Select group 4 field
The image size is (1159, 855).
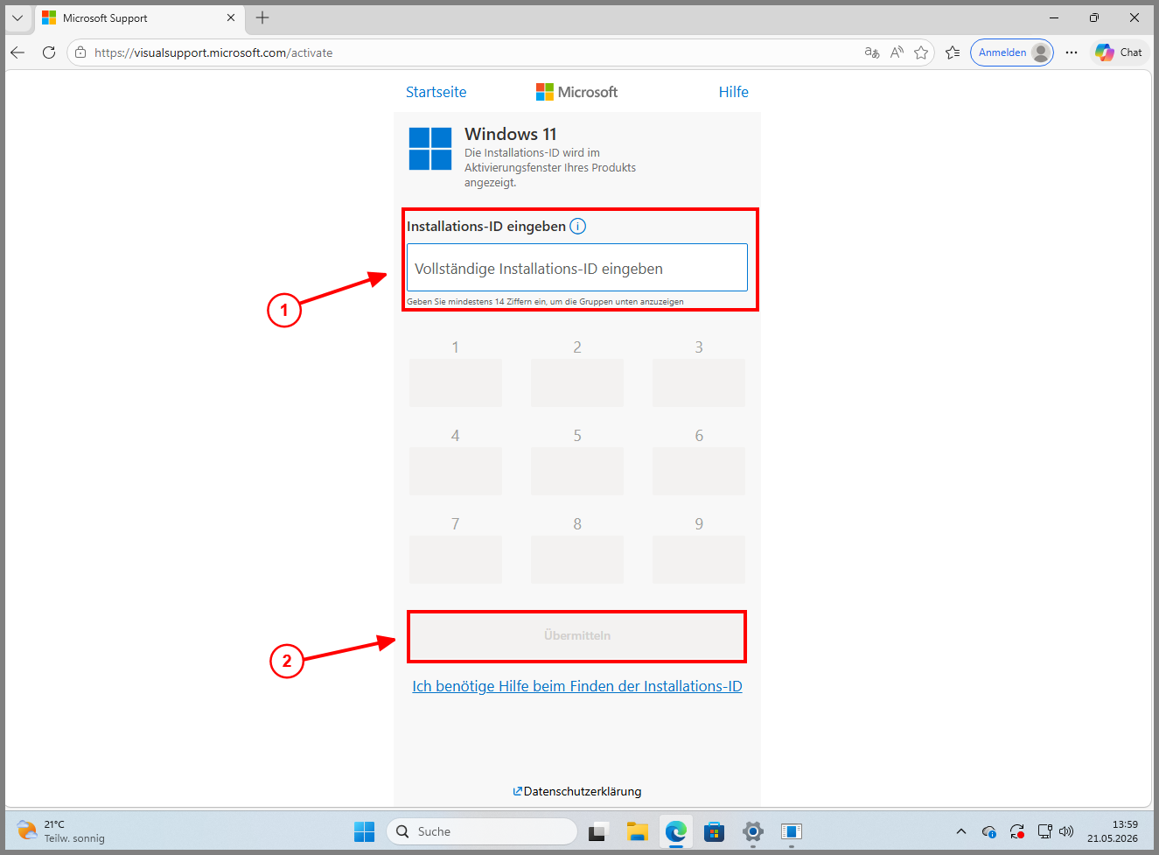(x=455, y=471)
